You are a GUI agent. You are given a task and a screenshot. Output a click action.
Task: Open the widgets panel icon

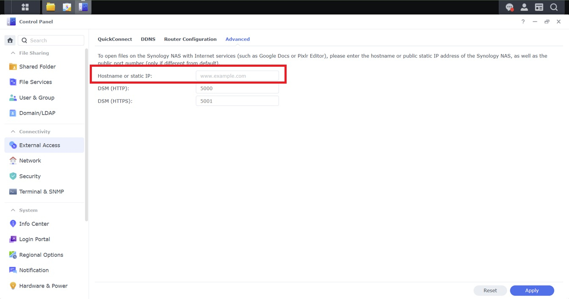(x=539, y=7)
